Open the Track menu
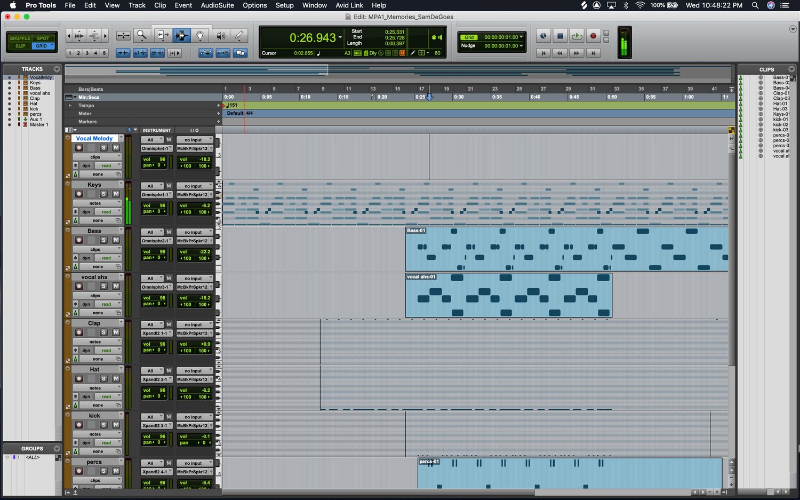The width and height of the screenshot is (800, 500). pyautogui.click(x=137, y=5)
